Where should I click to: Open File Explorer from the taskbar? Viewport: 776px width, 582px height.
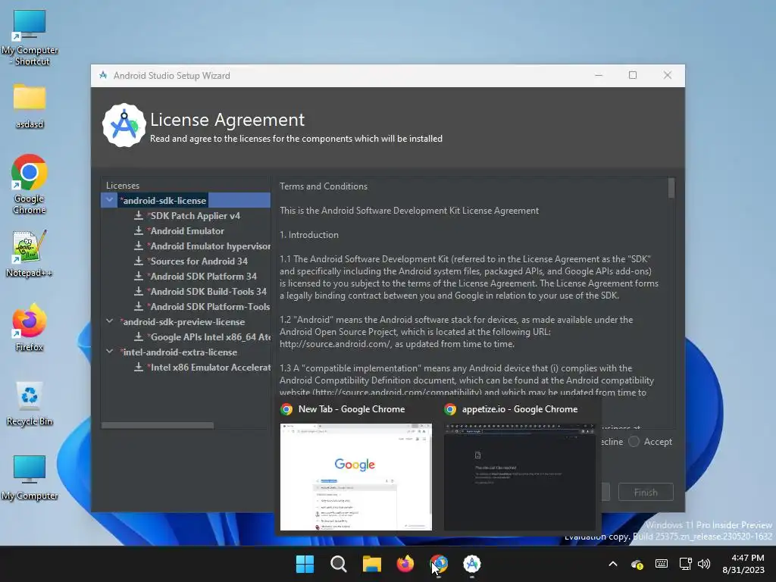[x=371, y=564]
